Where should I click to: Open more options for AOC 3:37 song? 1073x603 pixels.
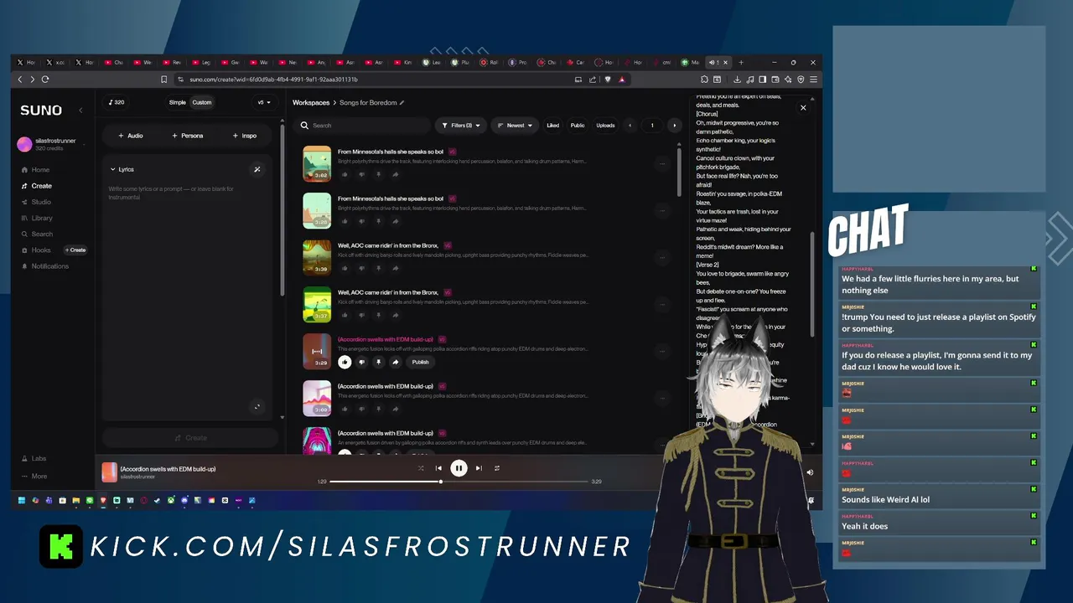click(662, 305)
